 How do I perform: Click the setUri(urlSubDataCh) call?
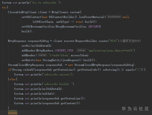[x=36, y=46]
